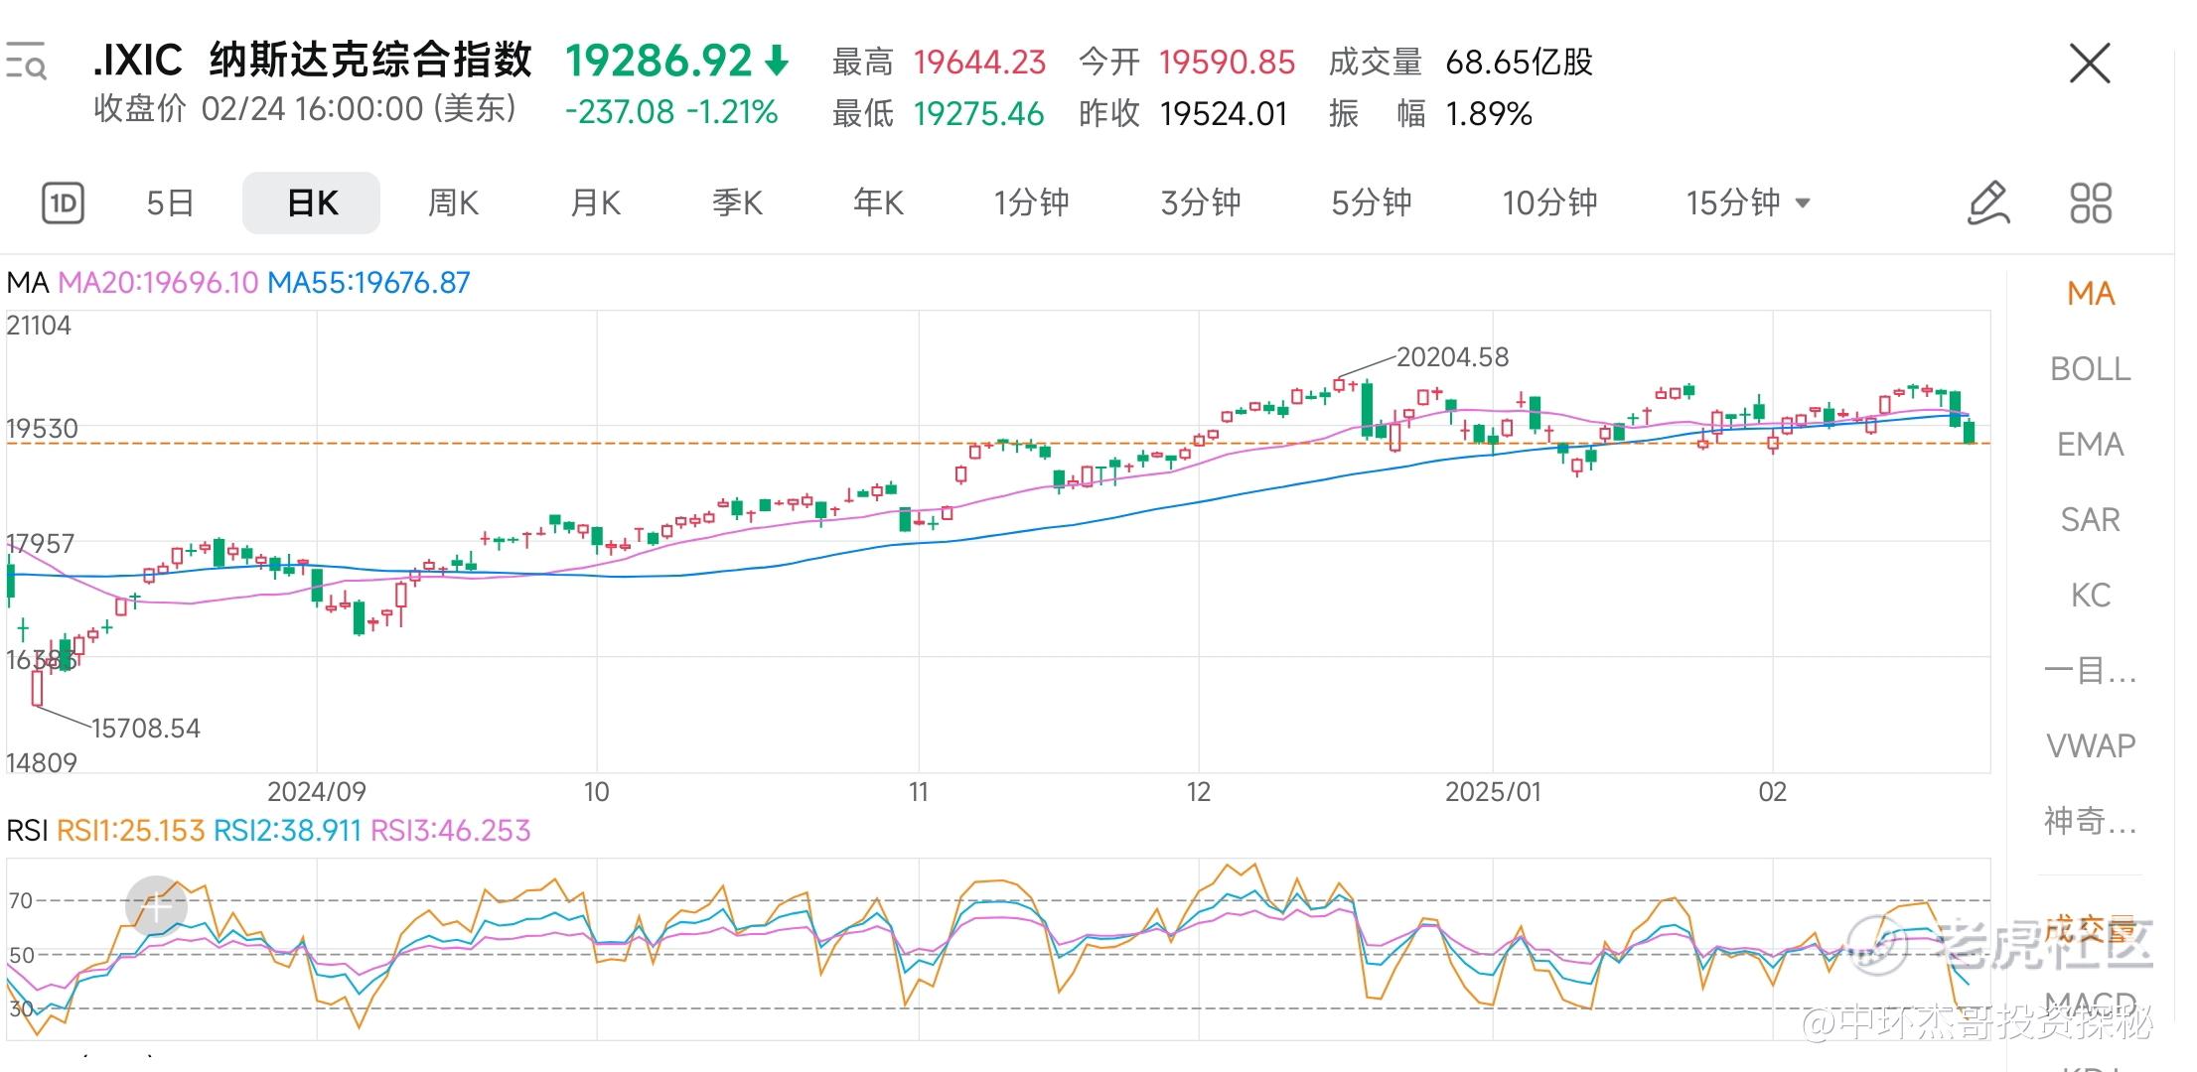The width and height of the screenshot is (2197, 1072).
Task: Select the KC indicator
Action: point(2090,596)
